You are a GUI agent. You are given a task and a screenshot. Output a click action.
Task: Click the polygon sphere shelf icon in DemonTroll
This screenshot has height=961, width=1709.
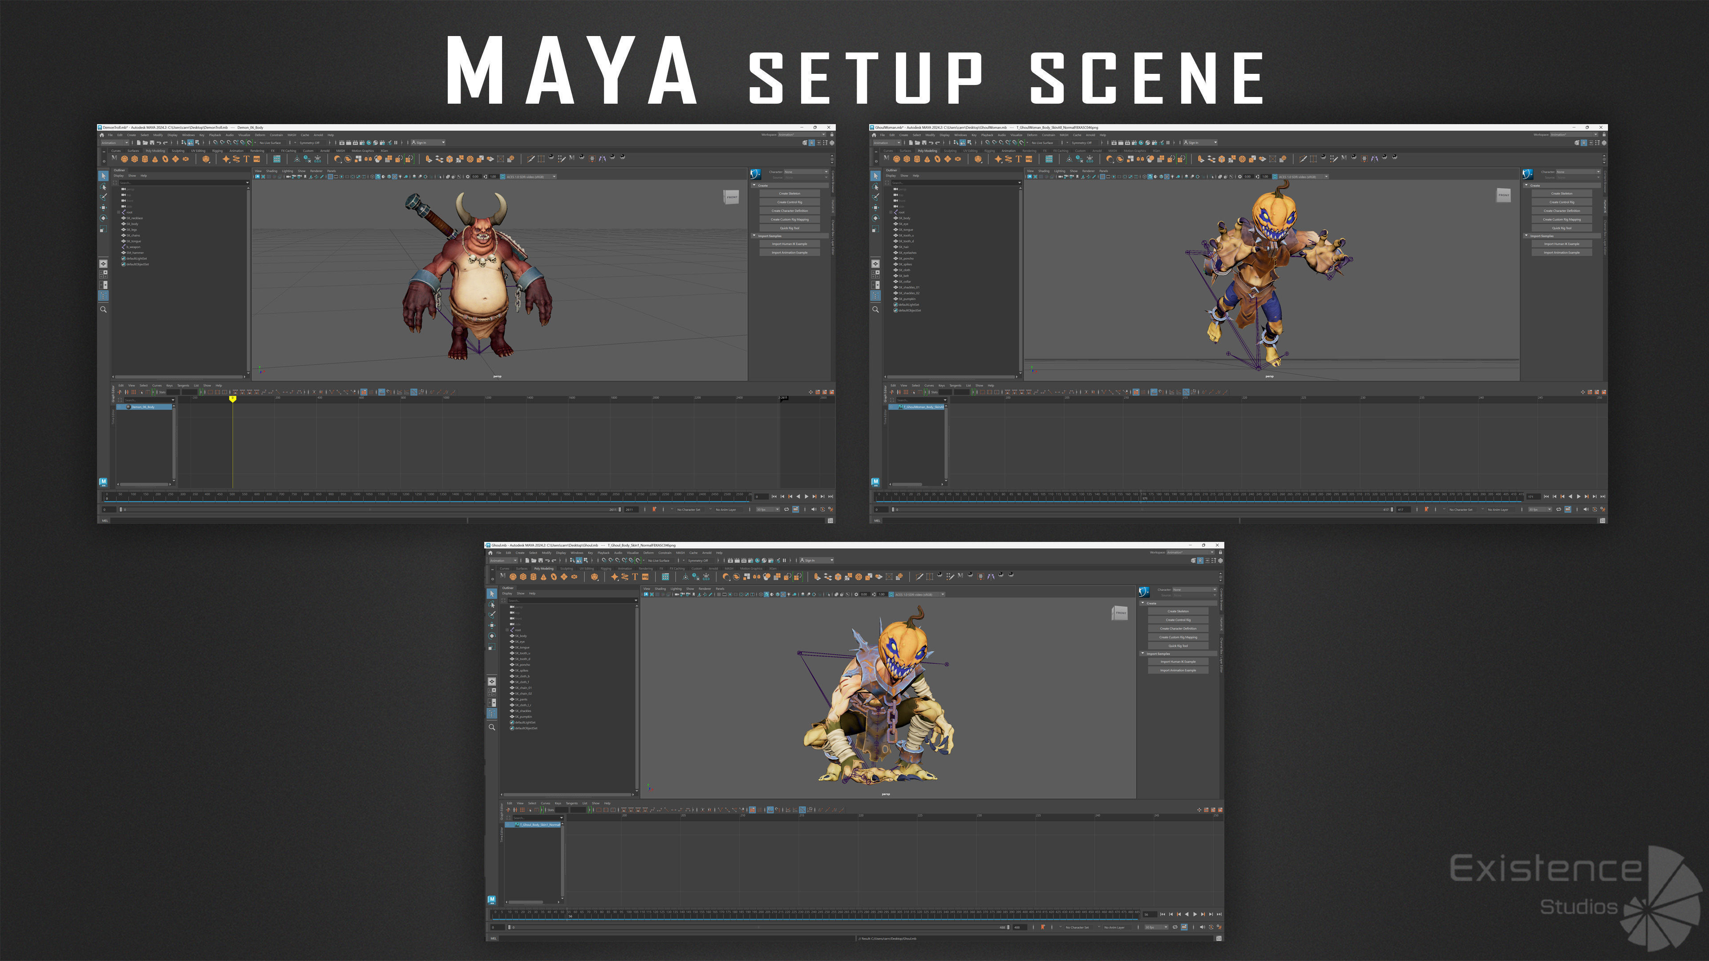[124, 159]
